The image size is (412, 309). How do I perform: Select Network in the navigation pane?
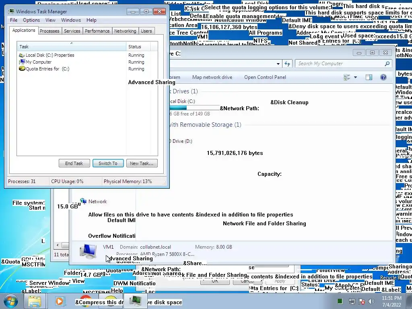[97, 202]
